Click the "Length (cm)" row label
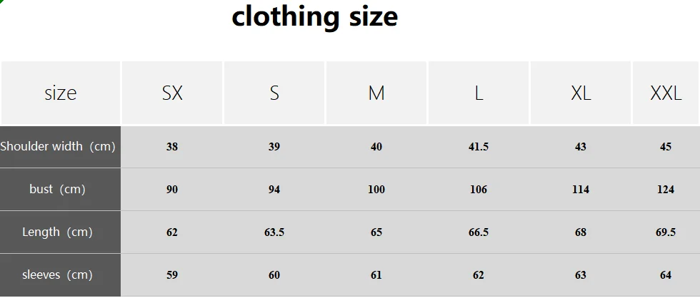This screenshot has width=700, height=298. coord(58,232)
